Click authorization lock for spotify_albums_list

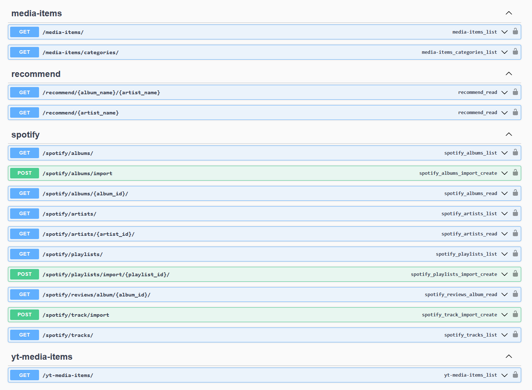515,152
